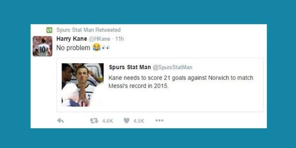
Task: Click the laughing-crying emoji
Action: (x=96, y=48)
